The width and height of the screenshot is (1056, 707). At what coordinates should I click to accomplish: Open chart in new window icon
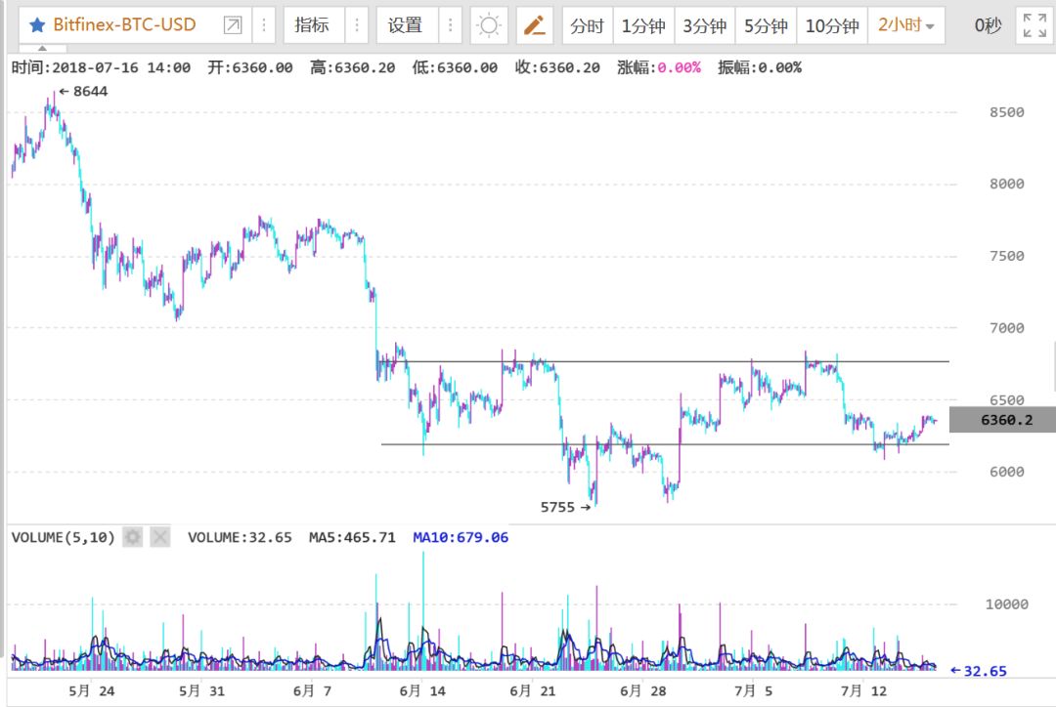233,25
